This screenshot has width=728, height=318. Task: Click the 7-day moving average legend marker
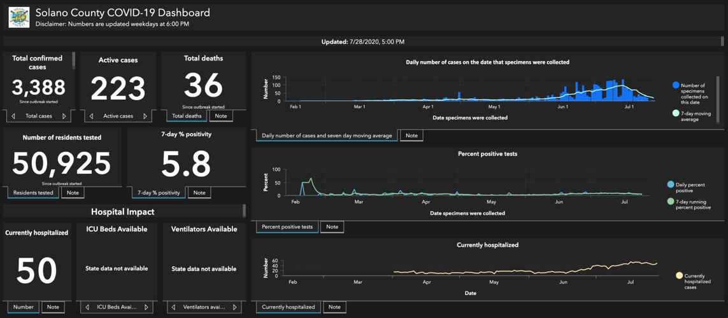tap(676, 113)
